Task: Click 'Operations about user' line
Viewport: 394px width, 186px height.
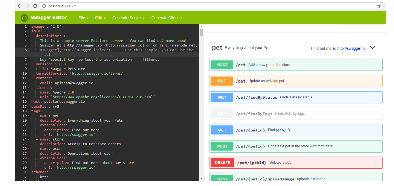Action: tap(76, 154)
